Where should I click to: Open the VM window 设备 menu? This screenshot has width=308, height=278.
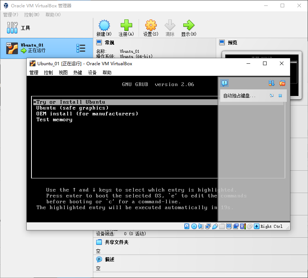[92, 73]
